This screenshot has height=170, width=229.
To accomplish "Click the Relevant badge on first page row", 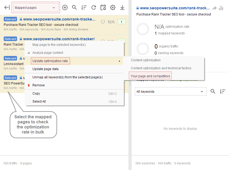I will (10, 19).
